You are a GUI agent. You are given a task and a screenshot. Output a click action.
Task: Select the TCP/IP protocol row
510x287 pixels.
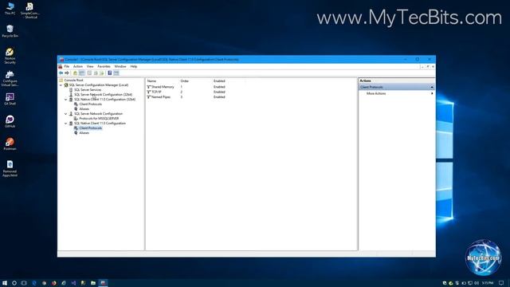(186, 92)
